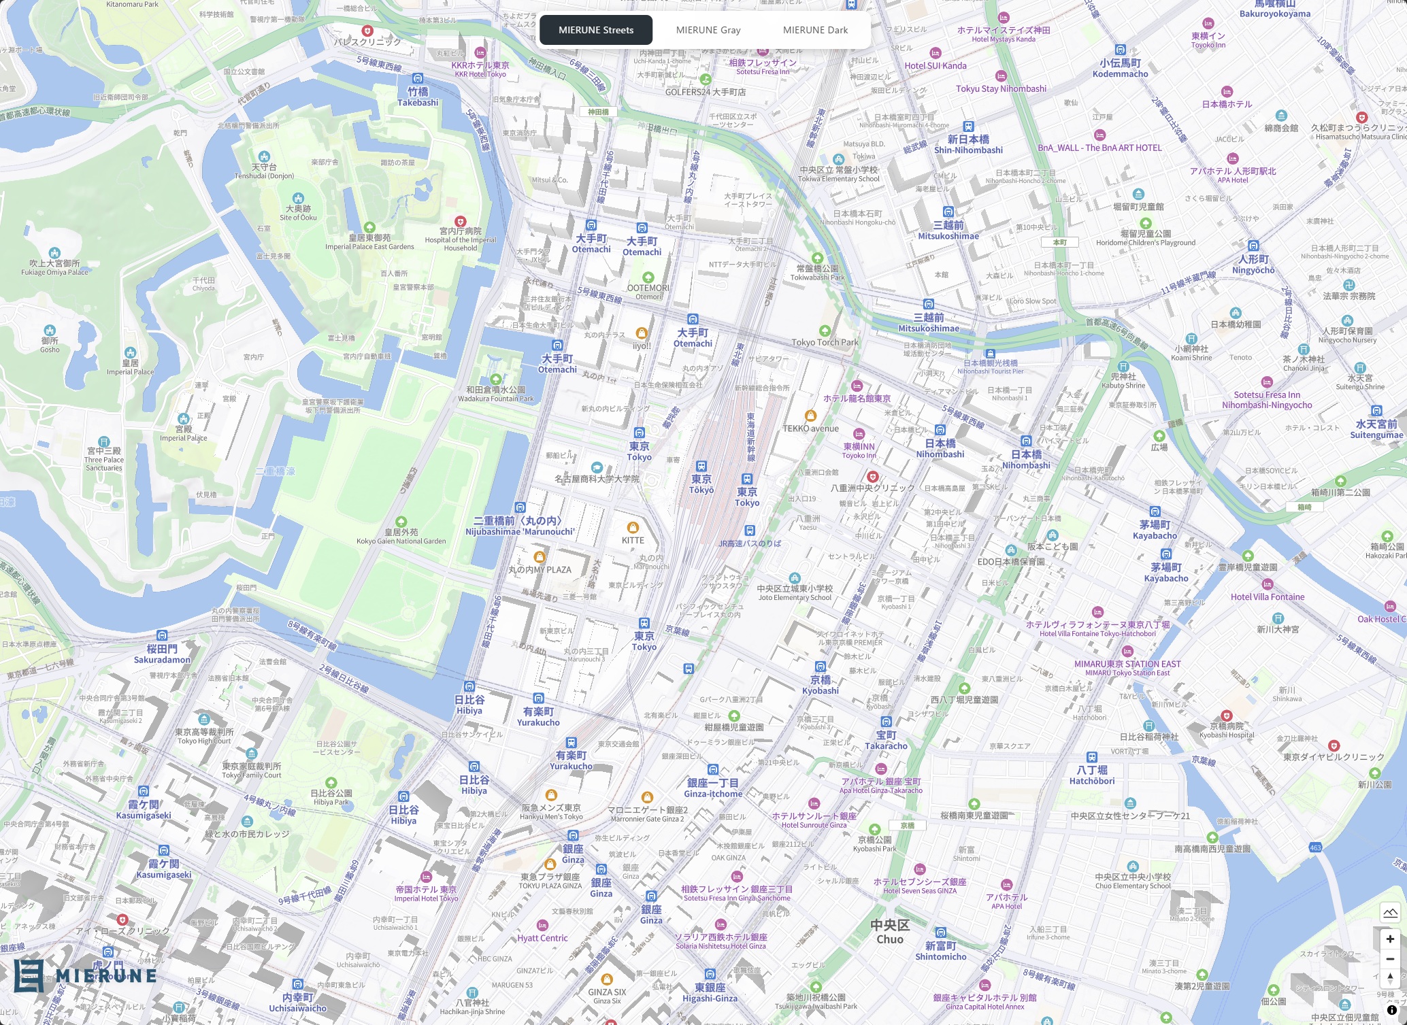Click the Tokyo High Court icon

pyautogui.click(x=203, y=720)
